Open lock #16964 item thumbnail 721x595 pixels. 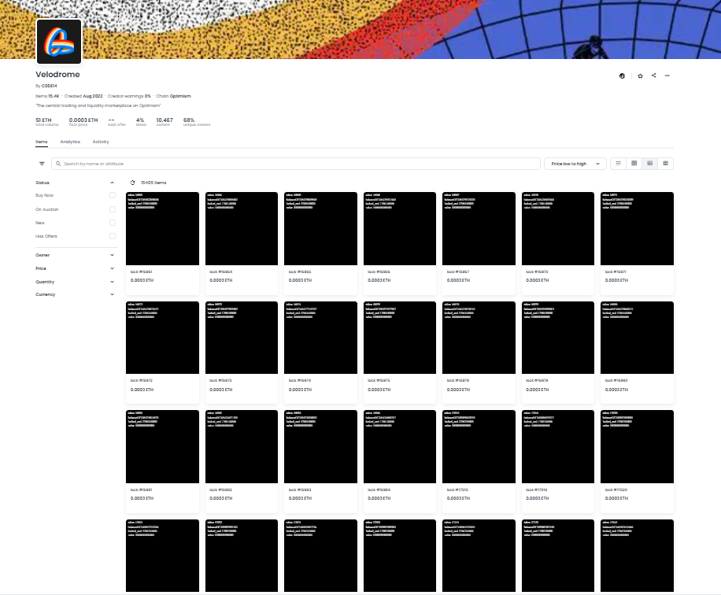[242, 228]
